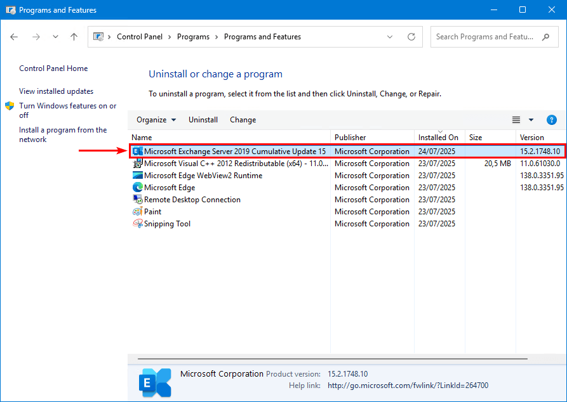This screenshot has width=567, height=402.
Task: Click Uninstall in the toolbar
Action: [203, 120]
